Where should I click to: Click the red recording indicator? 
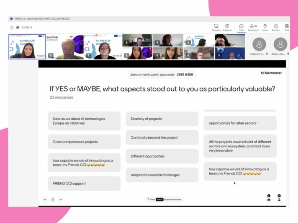18,28
